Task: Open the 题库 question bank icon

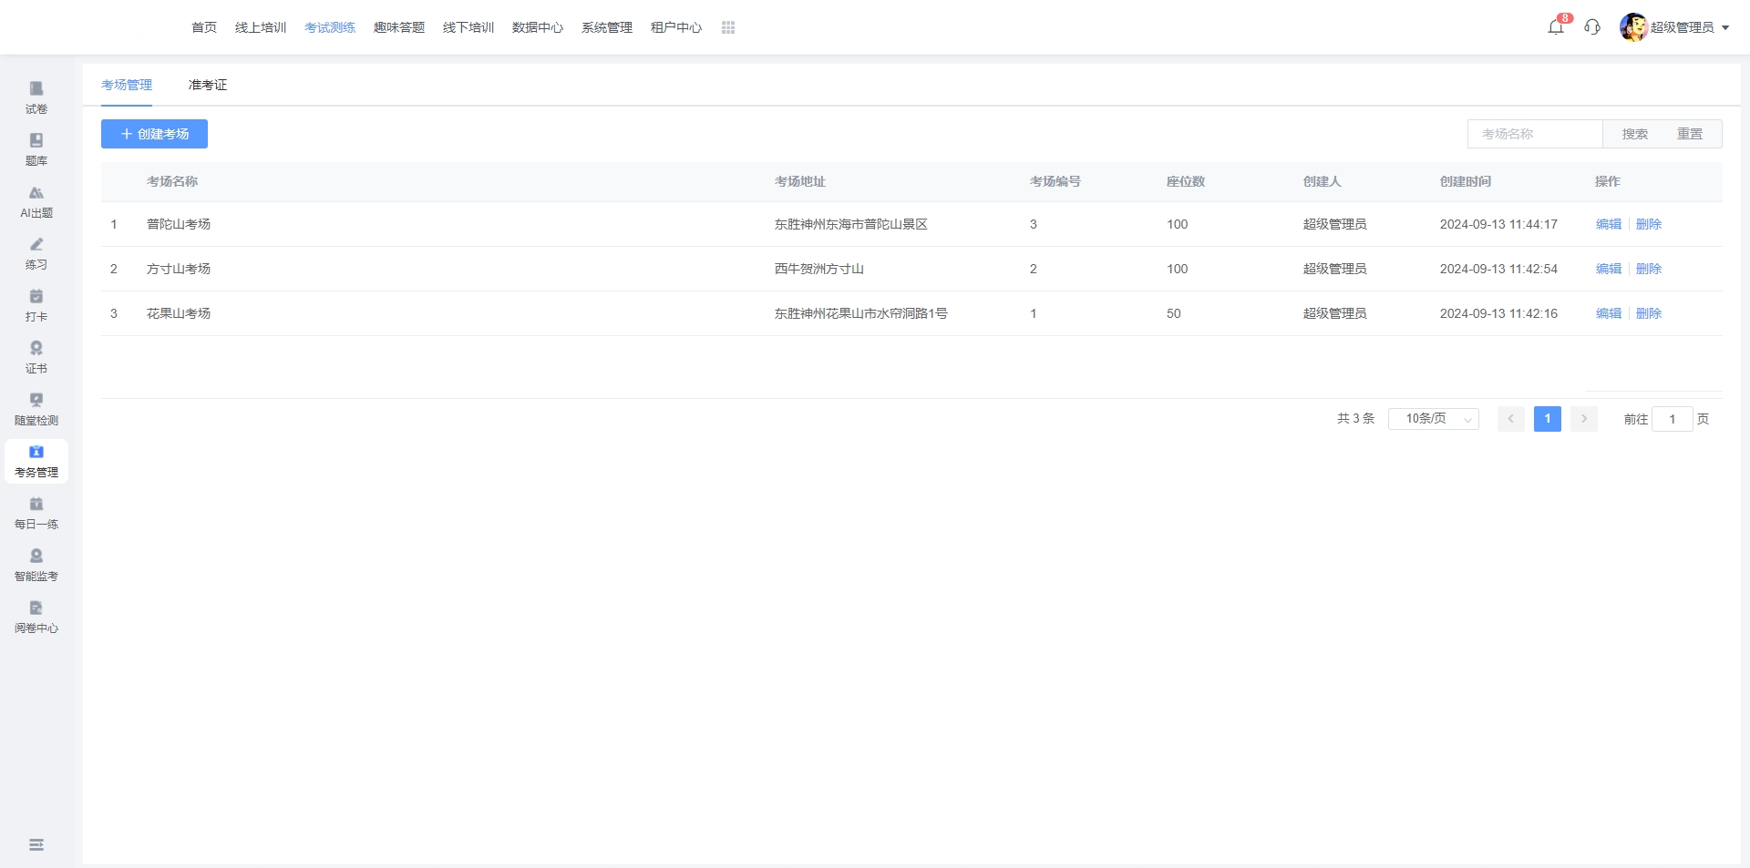Action: (36, 141)
